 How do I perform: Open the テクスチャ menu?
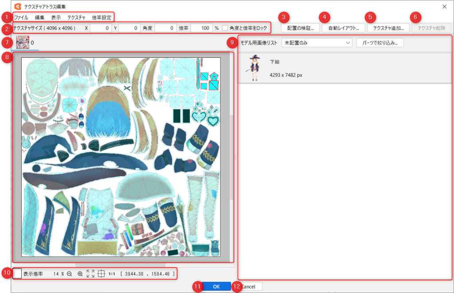coord(76,18)
